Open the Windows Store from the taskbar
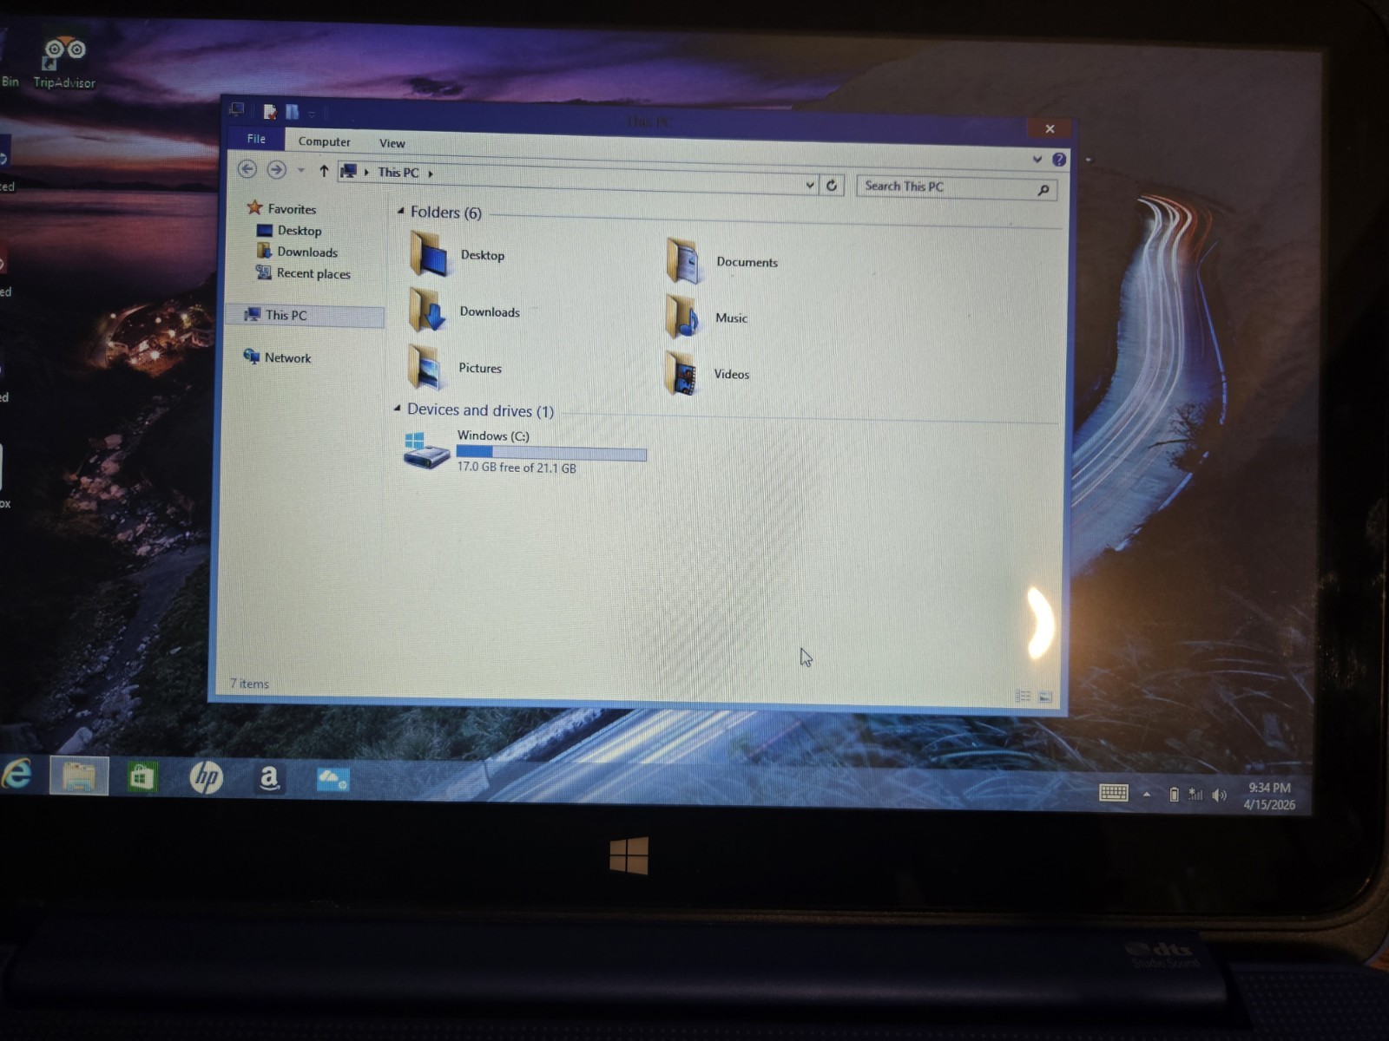The image size is (1389, 1041). (142, 777)
